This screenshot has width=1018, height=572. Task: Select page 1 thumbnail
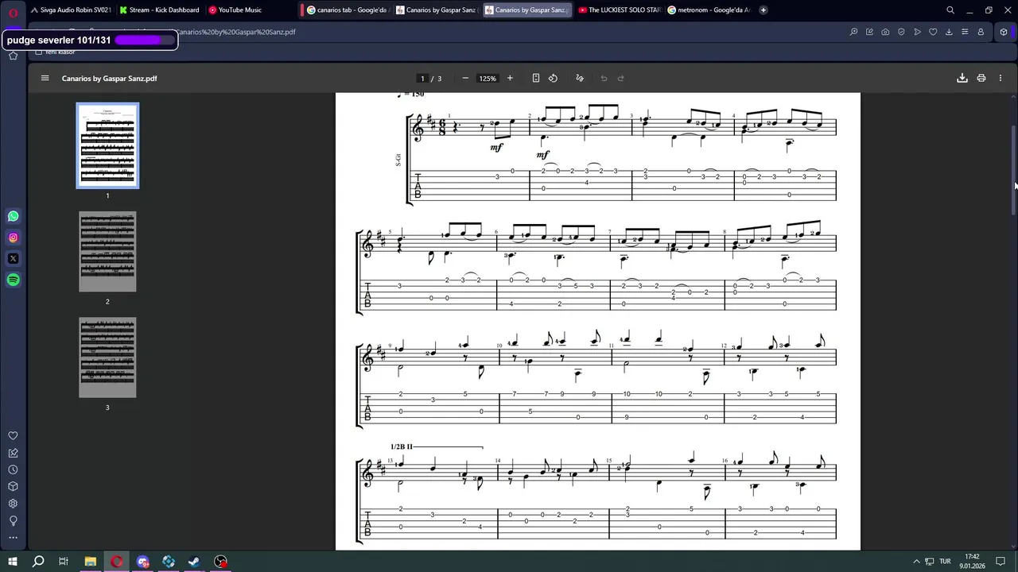tap(107, 145)
